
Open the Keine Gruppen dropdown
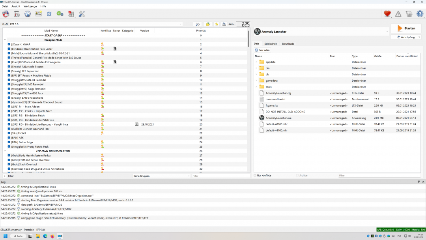(161, 176)
